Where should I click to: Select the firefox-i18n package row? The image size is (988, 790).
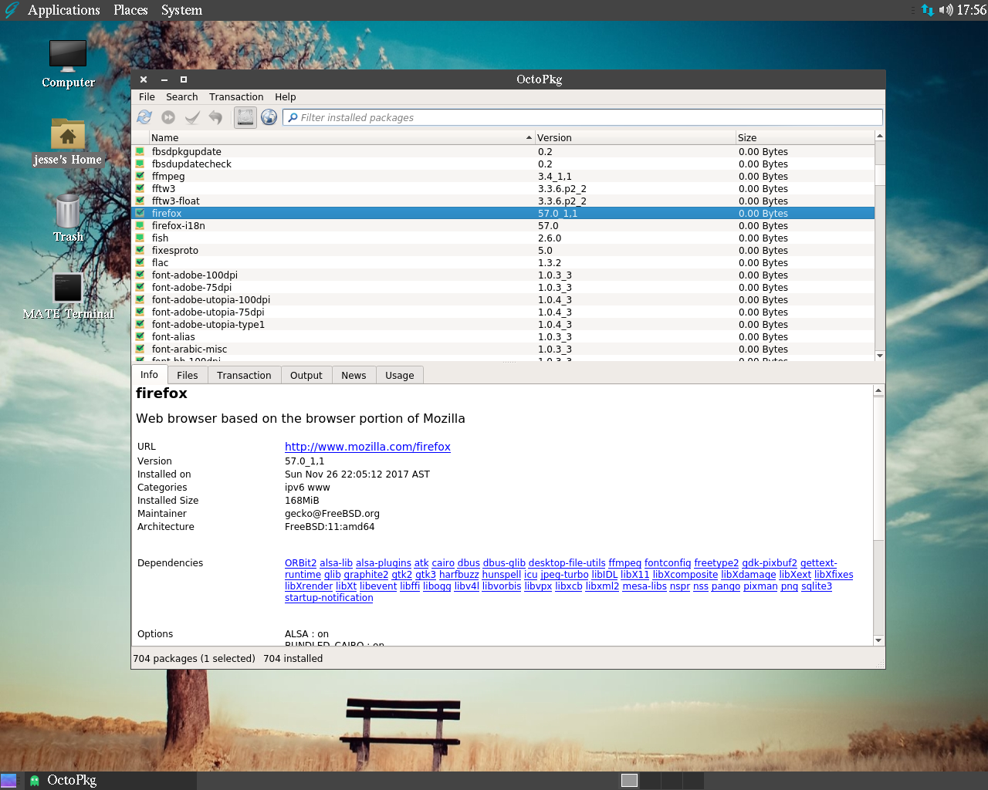pos(503,226)
